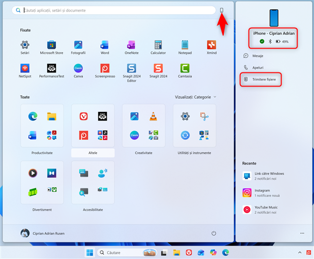Launch Snagit 2024 Editor
The height and width of the screenshot is (259, 314).
point(132,73)
